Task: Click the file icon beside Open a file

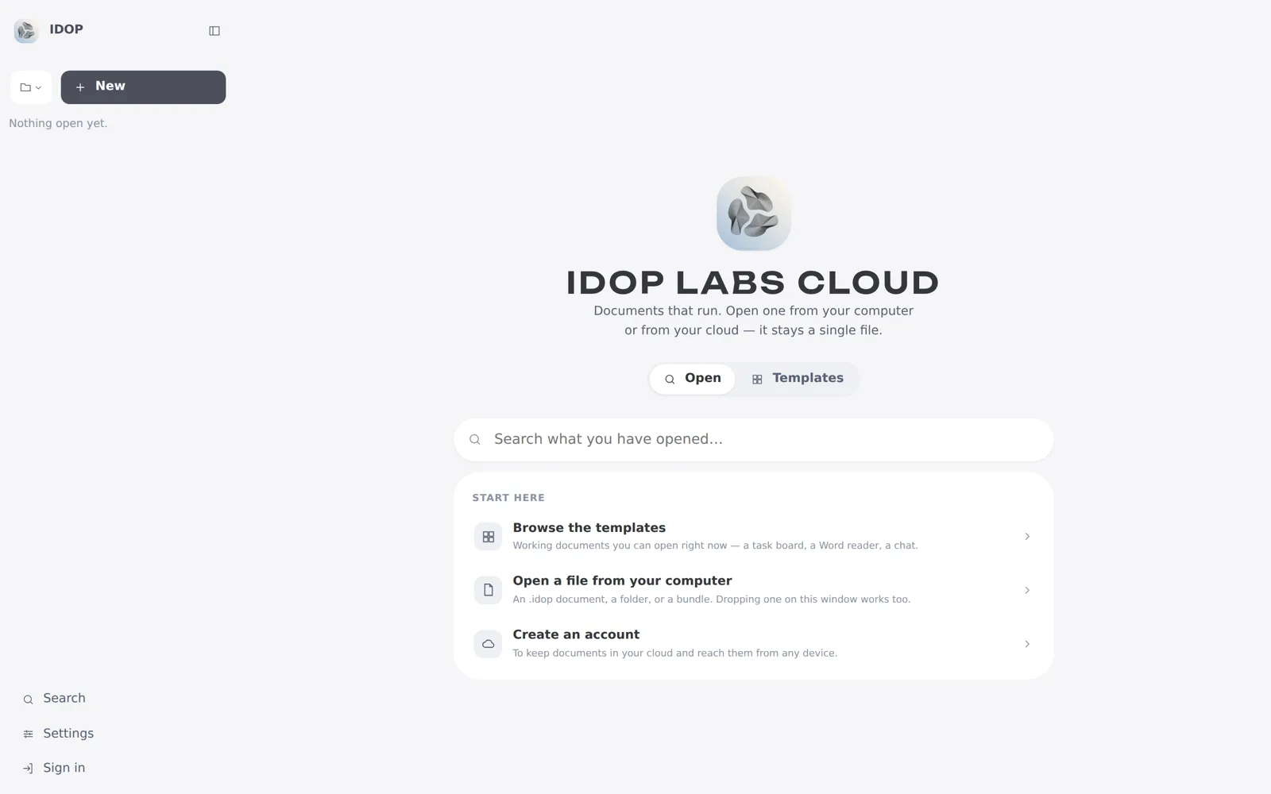Action: pos(489,590)
